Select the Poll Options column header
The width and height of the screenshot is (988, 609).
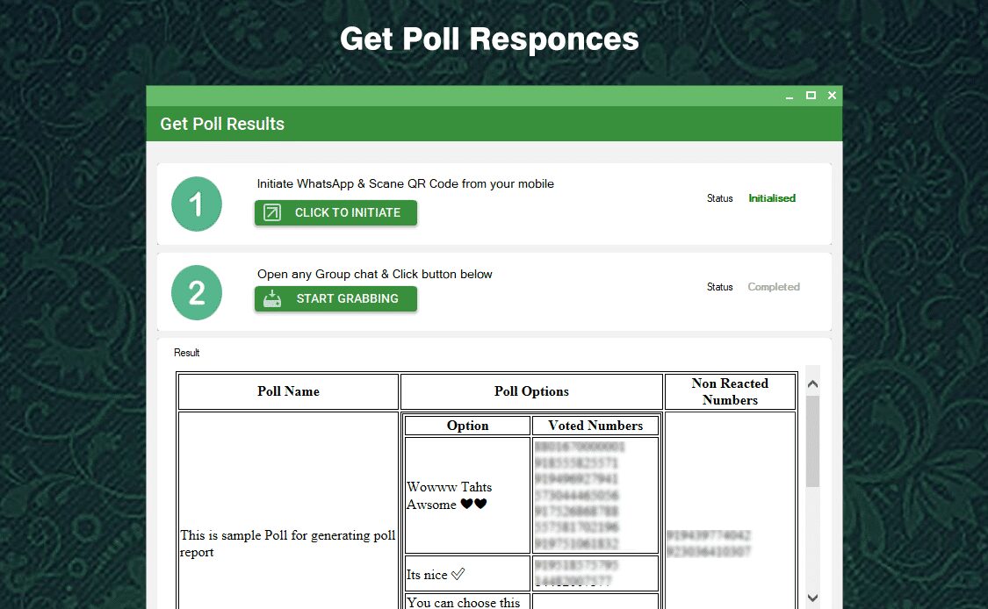pos(531,391)
